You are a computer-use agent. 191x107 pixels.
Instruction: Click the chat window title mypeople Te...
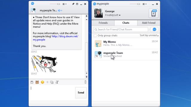[x=48, y=10]
